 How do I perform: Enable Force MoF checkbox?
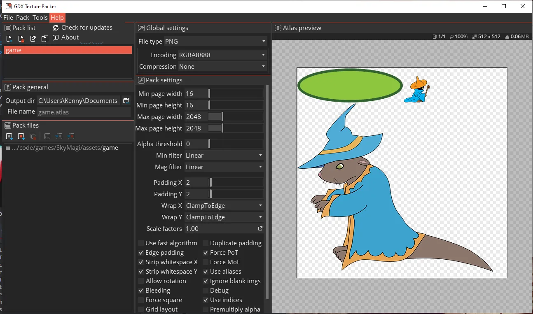(x=206, y=262)
